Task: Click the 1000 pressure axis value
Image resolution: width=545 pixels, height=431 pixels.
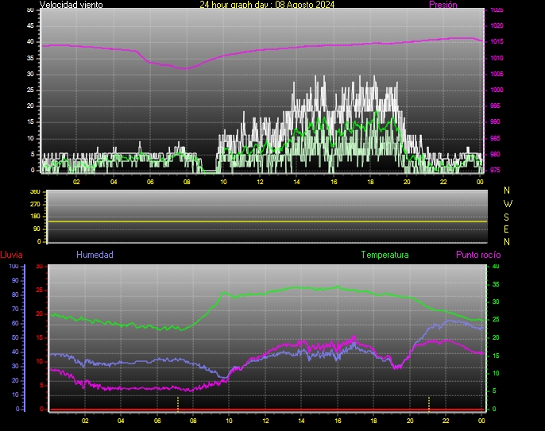Action: click(497, 90)
